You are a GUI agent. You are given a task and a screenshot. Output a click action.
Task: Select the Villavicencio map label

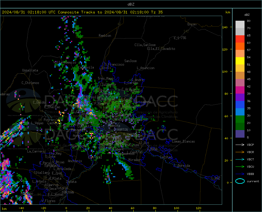point(65,62)
